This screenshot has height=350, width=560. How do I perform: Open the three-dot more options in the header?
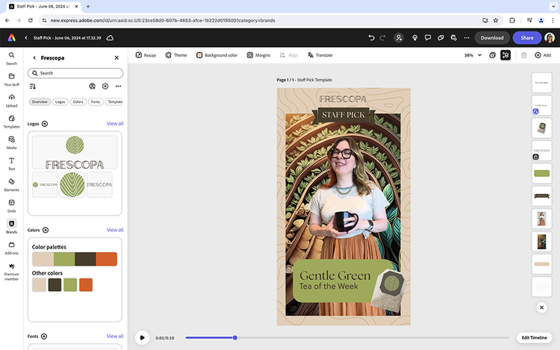point(467,37)
